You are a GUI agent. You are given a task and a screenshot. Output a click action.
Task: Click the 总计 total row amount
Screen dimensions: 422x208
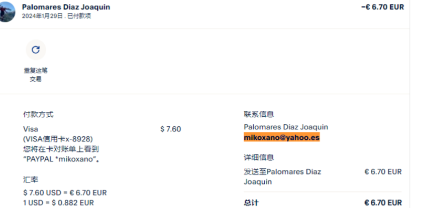pyautogui.click(x=383, y=202)
